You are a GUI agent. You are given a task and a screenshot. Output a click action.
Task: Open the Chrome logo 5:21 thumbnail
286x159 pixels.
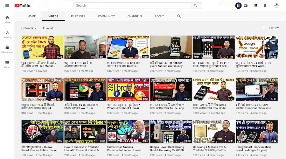coord(85,89)
